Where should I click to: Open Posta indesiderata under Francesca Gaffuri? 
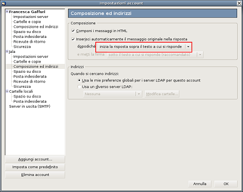coord(30,36)
